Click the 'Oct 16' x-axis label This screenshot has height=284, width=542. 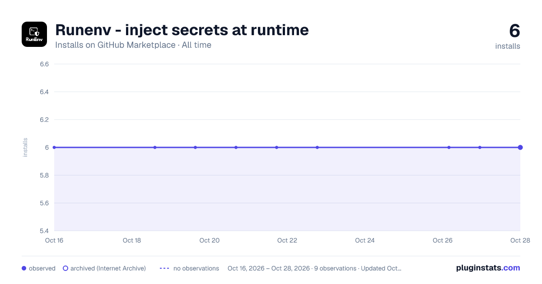click(x=54, y=240)
